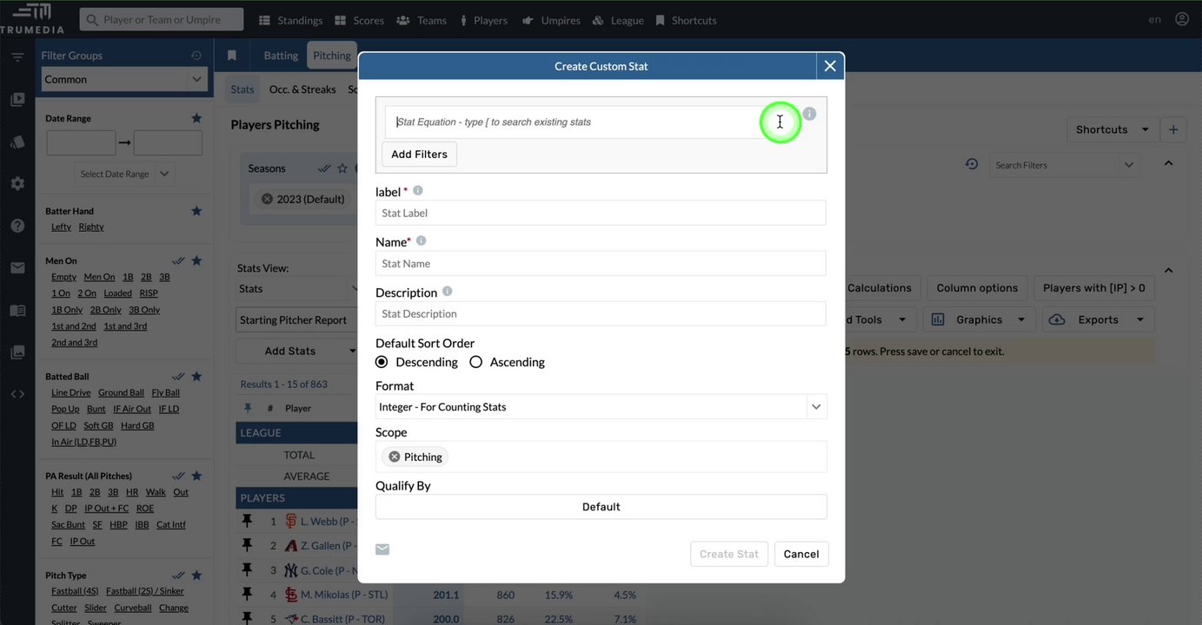Toggle Men On select-all checkmarks
Image resolution: width=1202 pixels, height=625 pixels.
[178, 260]
